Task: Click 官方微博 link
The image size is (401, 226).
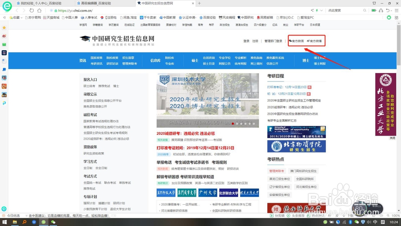Action: pyautogui.click(x=314, y=41)
